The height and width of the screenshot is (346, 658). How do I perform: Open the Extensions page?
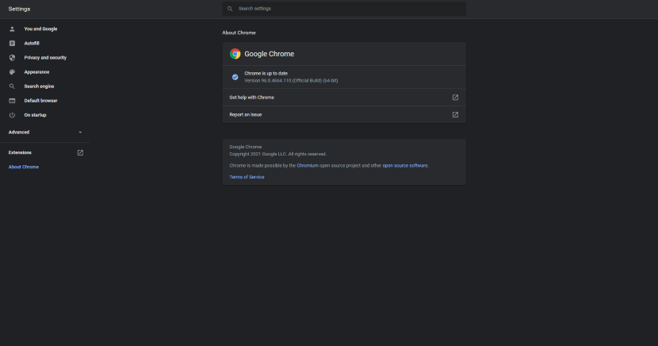tap(20, 153)
